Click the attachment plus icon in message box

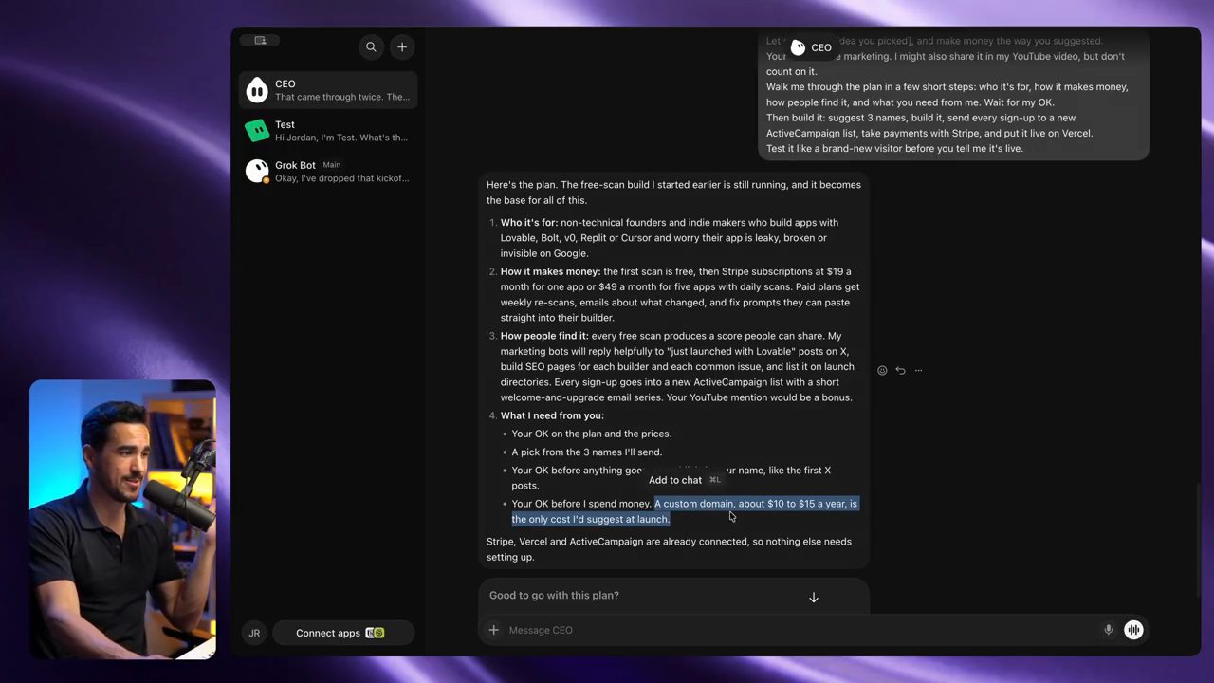pos(493,630)
